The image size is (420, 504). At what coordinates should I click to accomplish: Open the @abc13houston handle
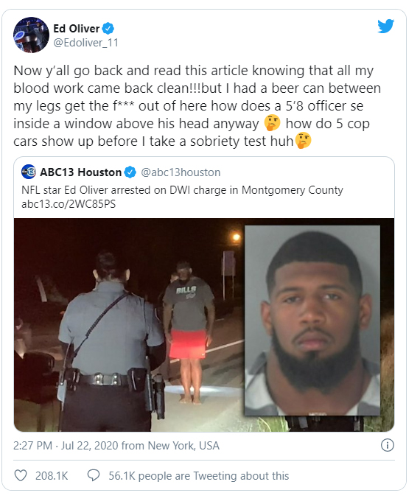181,172
